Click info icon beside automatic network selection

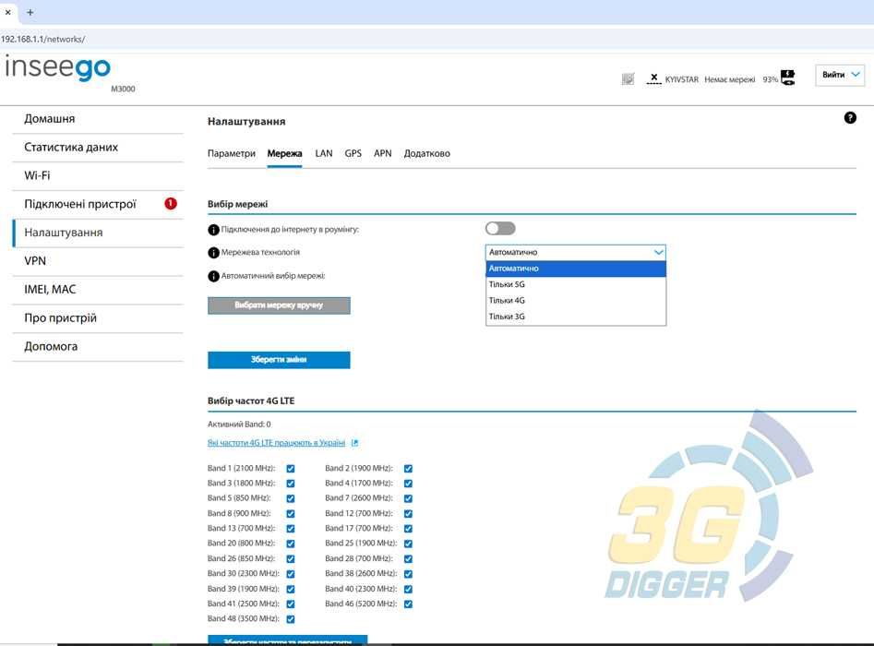(213, 276)
